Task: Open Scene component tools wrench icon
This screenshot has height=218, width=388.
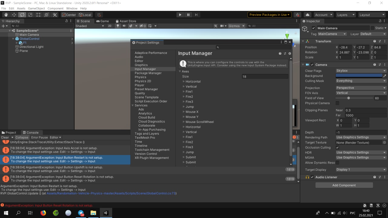Action: 216,26
